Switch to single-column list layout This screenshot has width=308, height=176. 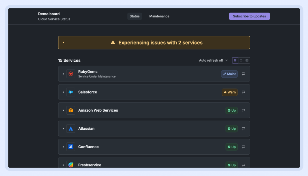pyautogui.click(x=235, y=60)
